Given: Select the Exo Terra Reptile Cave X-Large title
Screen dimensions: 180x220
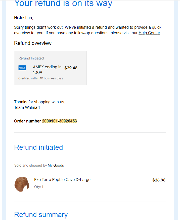Looking at the screenshot, I should click(62, 180).
